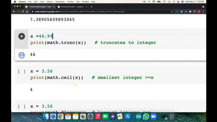
Task: Open the History menu
Action: [x=50, y=2]
